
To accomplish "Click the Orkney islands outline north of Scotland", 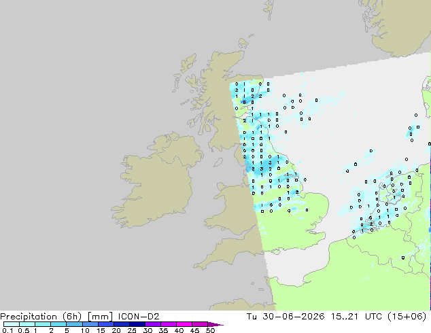I will coord(244,43).
